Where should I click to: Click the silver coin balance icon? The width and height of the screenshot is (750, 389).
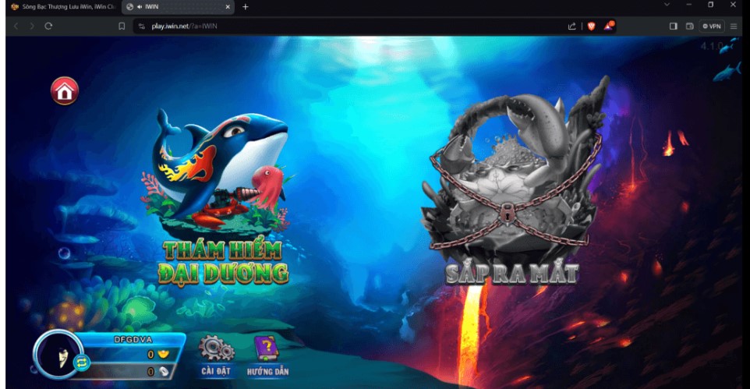[x=163, y=372]
